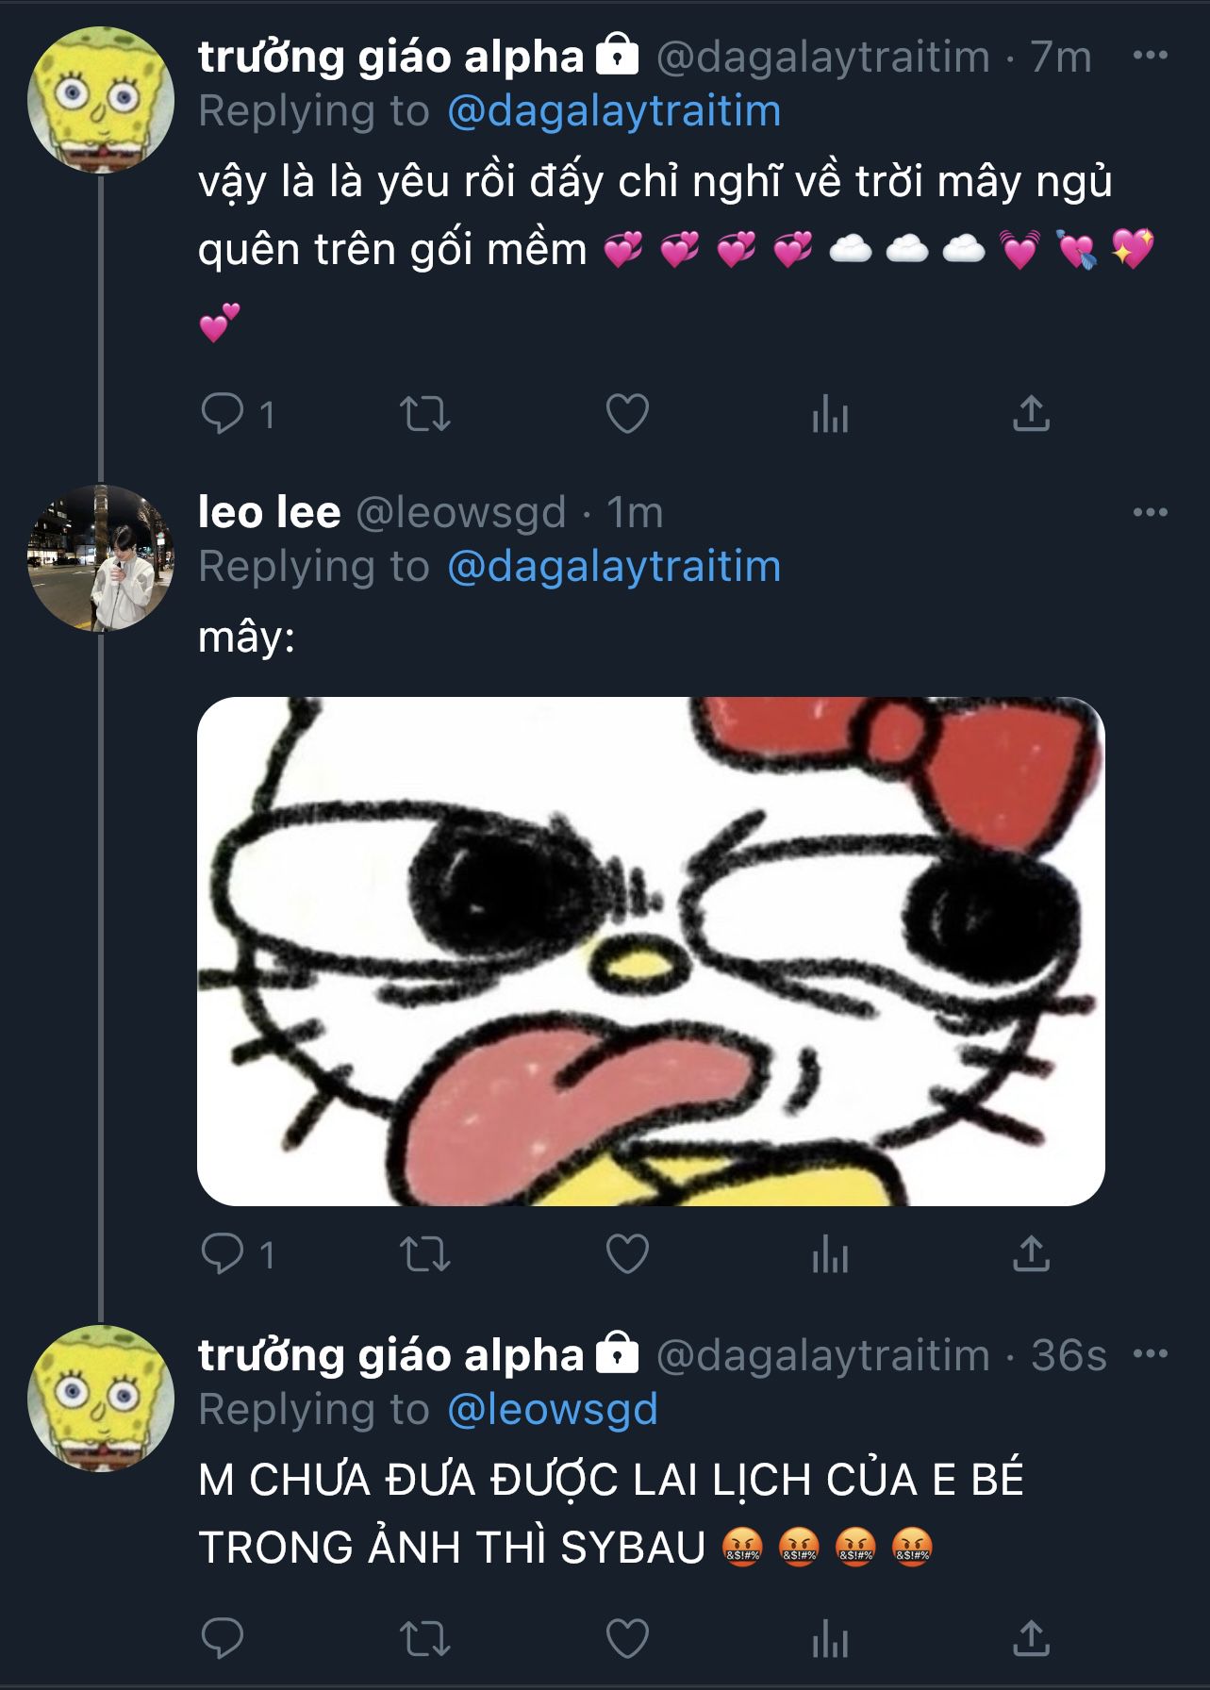Share the first trưởng giáo alpha tweet
The width and height of the screenshot is (1210, 1690).
pyautogui.click(x=1031, y=413)
